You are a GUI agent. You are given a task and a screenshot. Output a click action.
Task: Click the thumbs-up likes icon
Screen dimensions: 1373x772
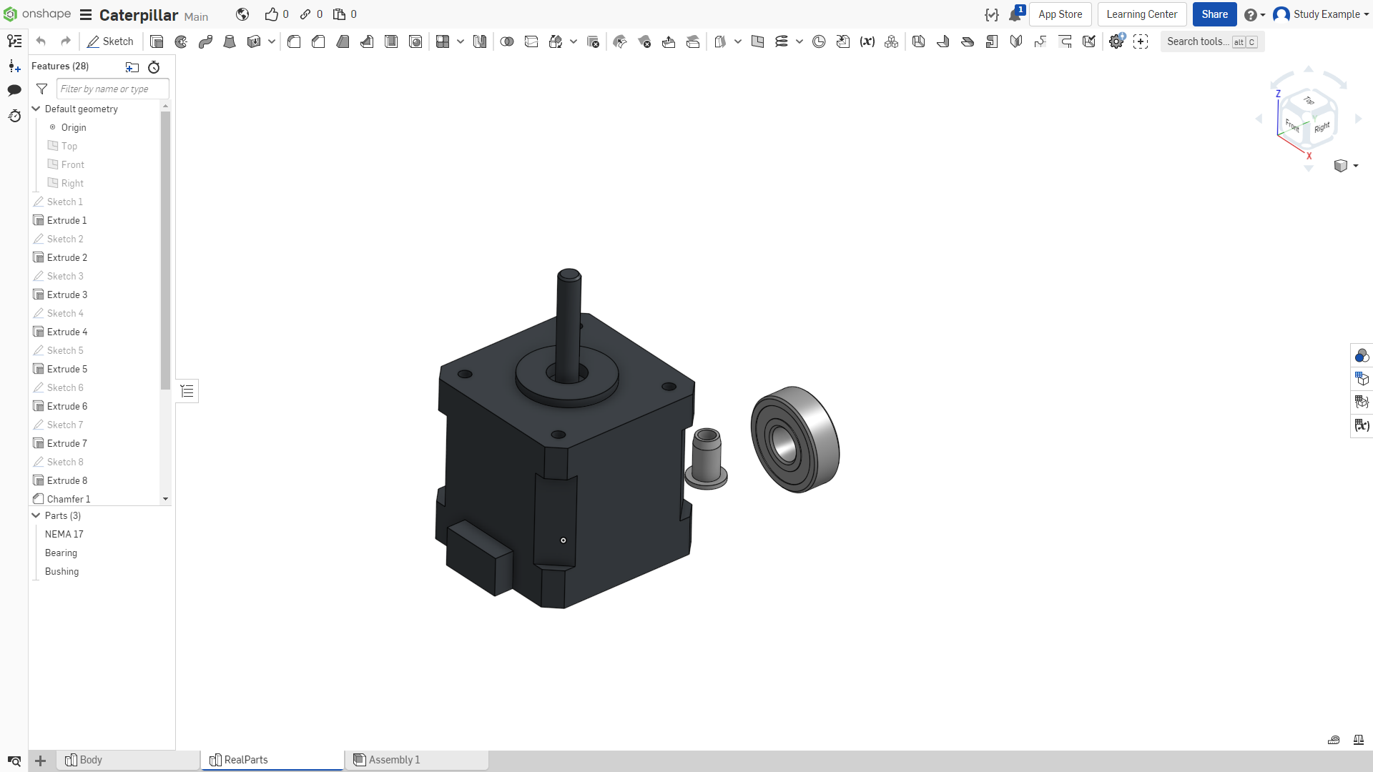[x=272, y=14]
